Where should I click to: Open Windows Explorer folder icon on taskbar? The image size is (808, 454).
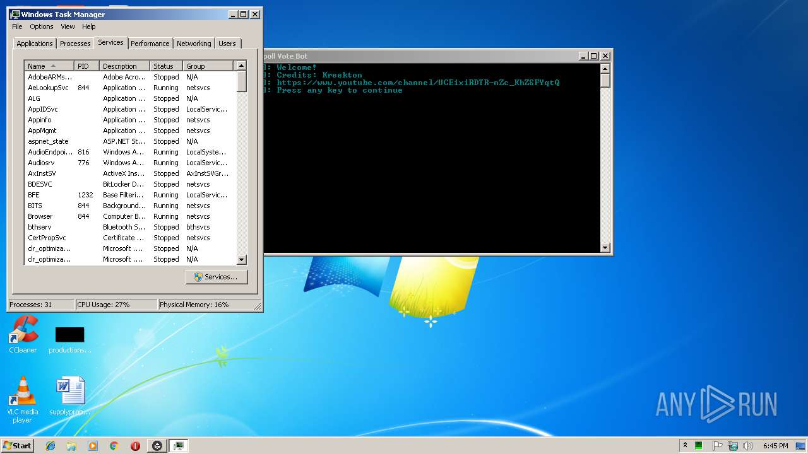pyautogui.click(x=71, y=446)
